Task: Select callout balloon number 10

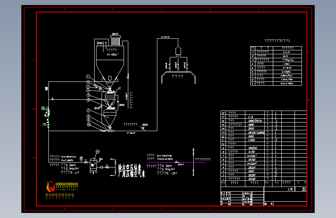Action: [x=89, y=125]
